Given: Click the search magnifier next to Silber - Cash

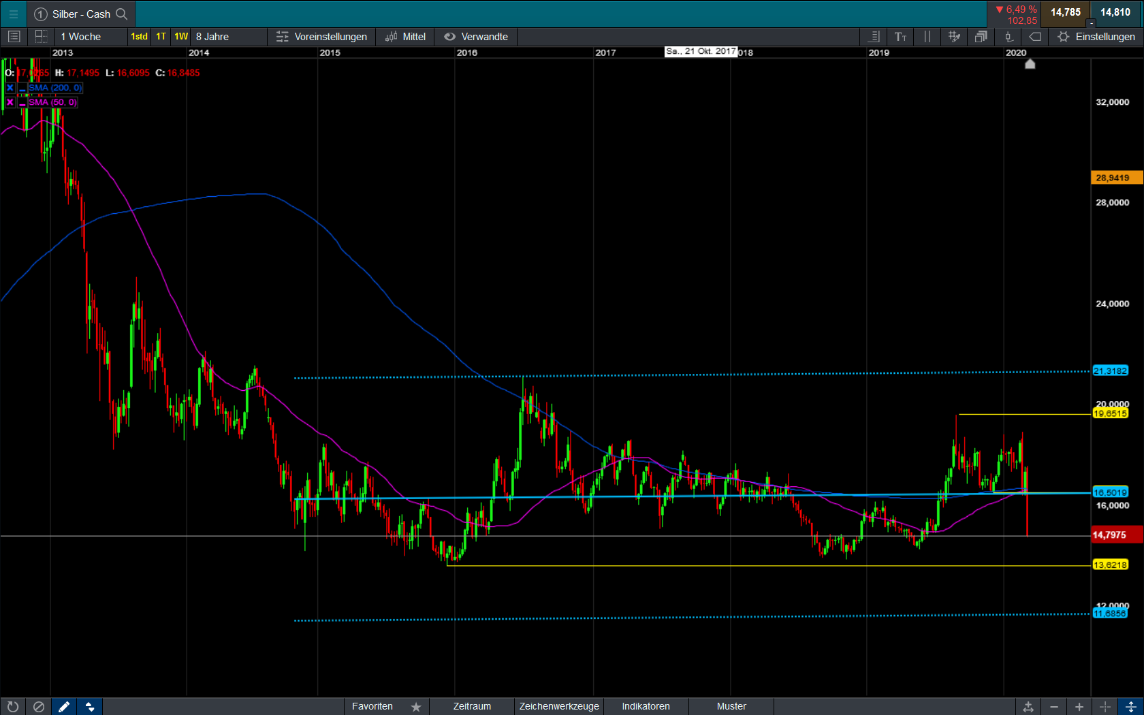Looking at the screenshot, I should 122,14.
